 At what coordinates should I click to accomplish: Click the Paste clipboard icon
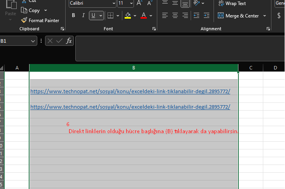[x=11, y=4]
